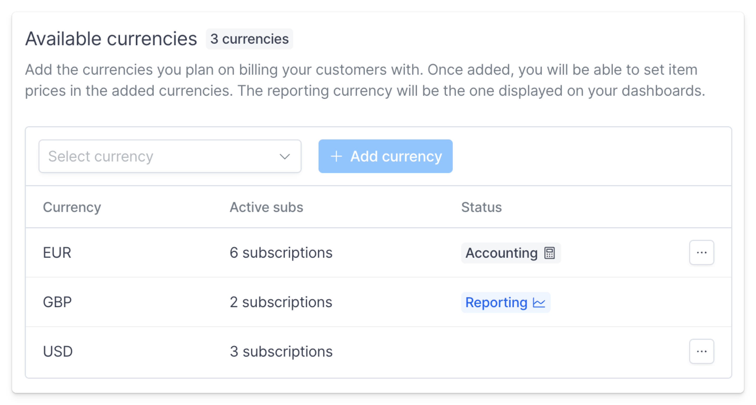
Task: Select the USD currency row
Action: pyautogui.click(x=378, y=351)
